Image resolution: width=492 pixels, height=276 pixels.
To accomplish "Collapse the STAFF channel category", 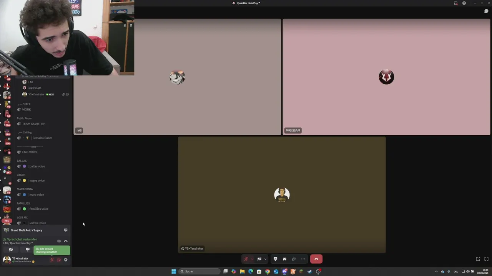I will pyautogui.click(x=24, y=104).
